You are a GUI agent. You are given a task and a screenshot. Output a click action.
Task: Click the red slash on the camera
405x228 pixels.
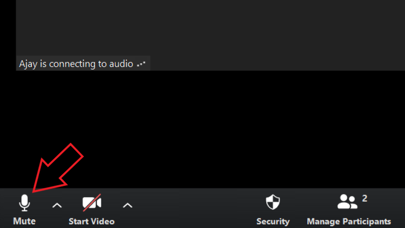point(92,203)
